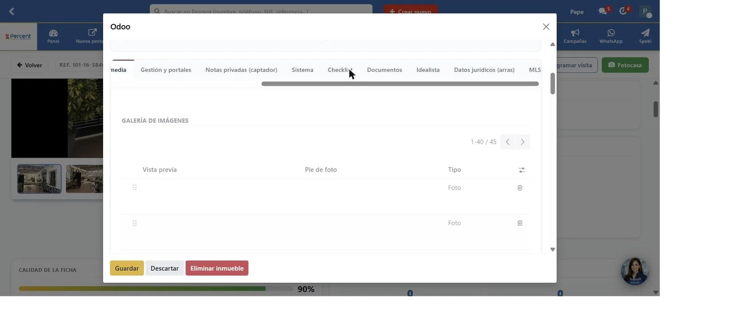Screen dimensions: 733x329
Task: Close the Odoo dialog
Action: (546, 27)
